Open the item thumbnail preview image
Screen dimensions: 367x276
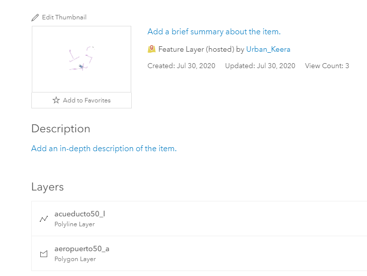[82, 59]
